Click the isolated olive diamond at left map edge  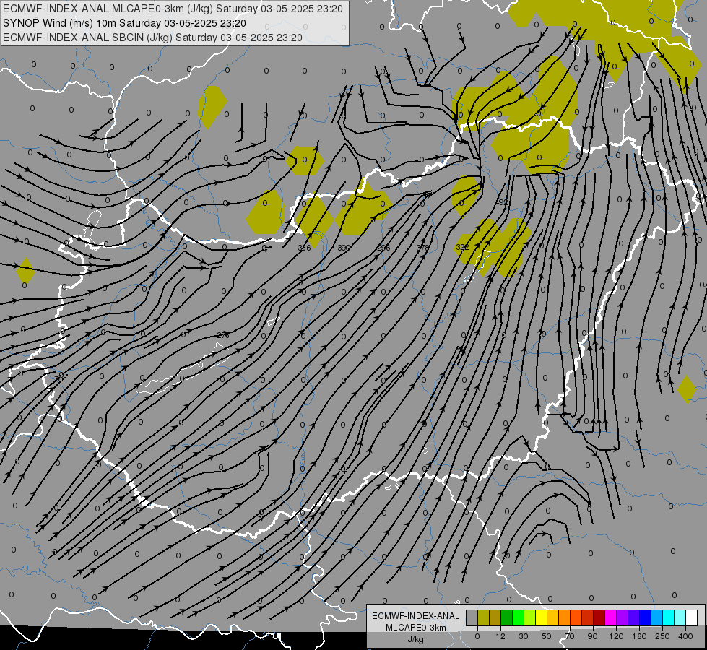coord(26,271)
